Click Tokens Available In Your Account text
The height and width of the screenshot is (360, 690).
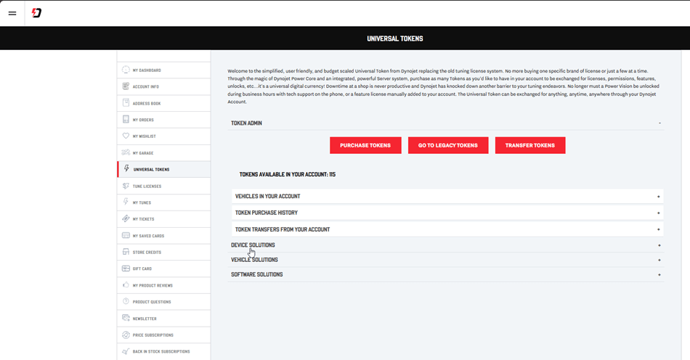click(x=288, y=174)
